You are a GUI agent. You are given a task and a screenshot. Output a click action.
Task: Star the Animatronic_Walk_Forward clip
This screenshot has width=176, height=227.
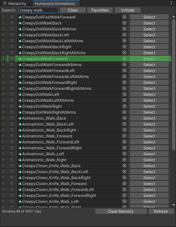4,136
